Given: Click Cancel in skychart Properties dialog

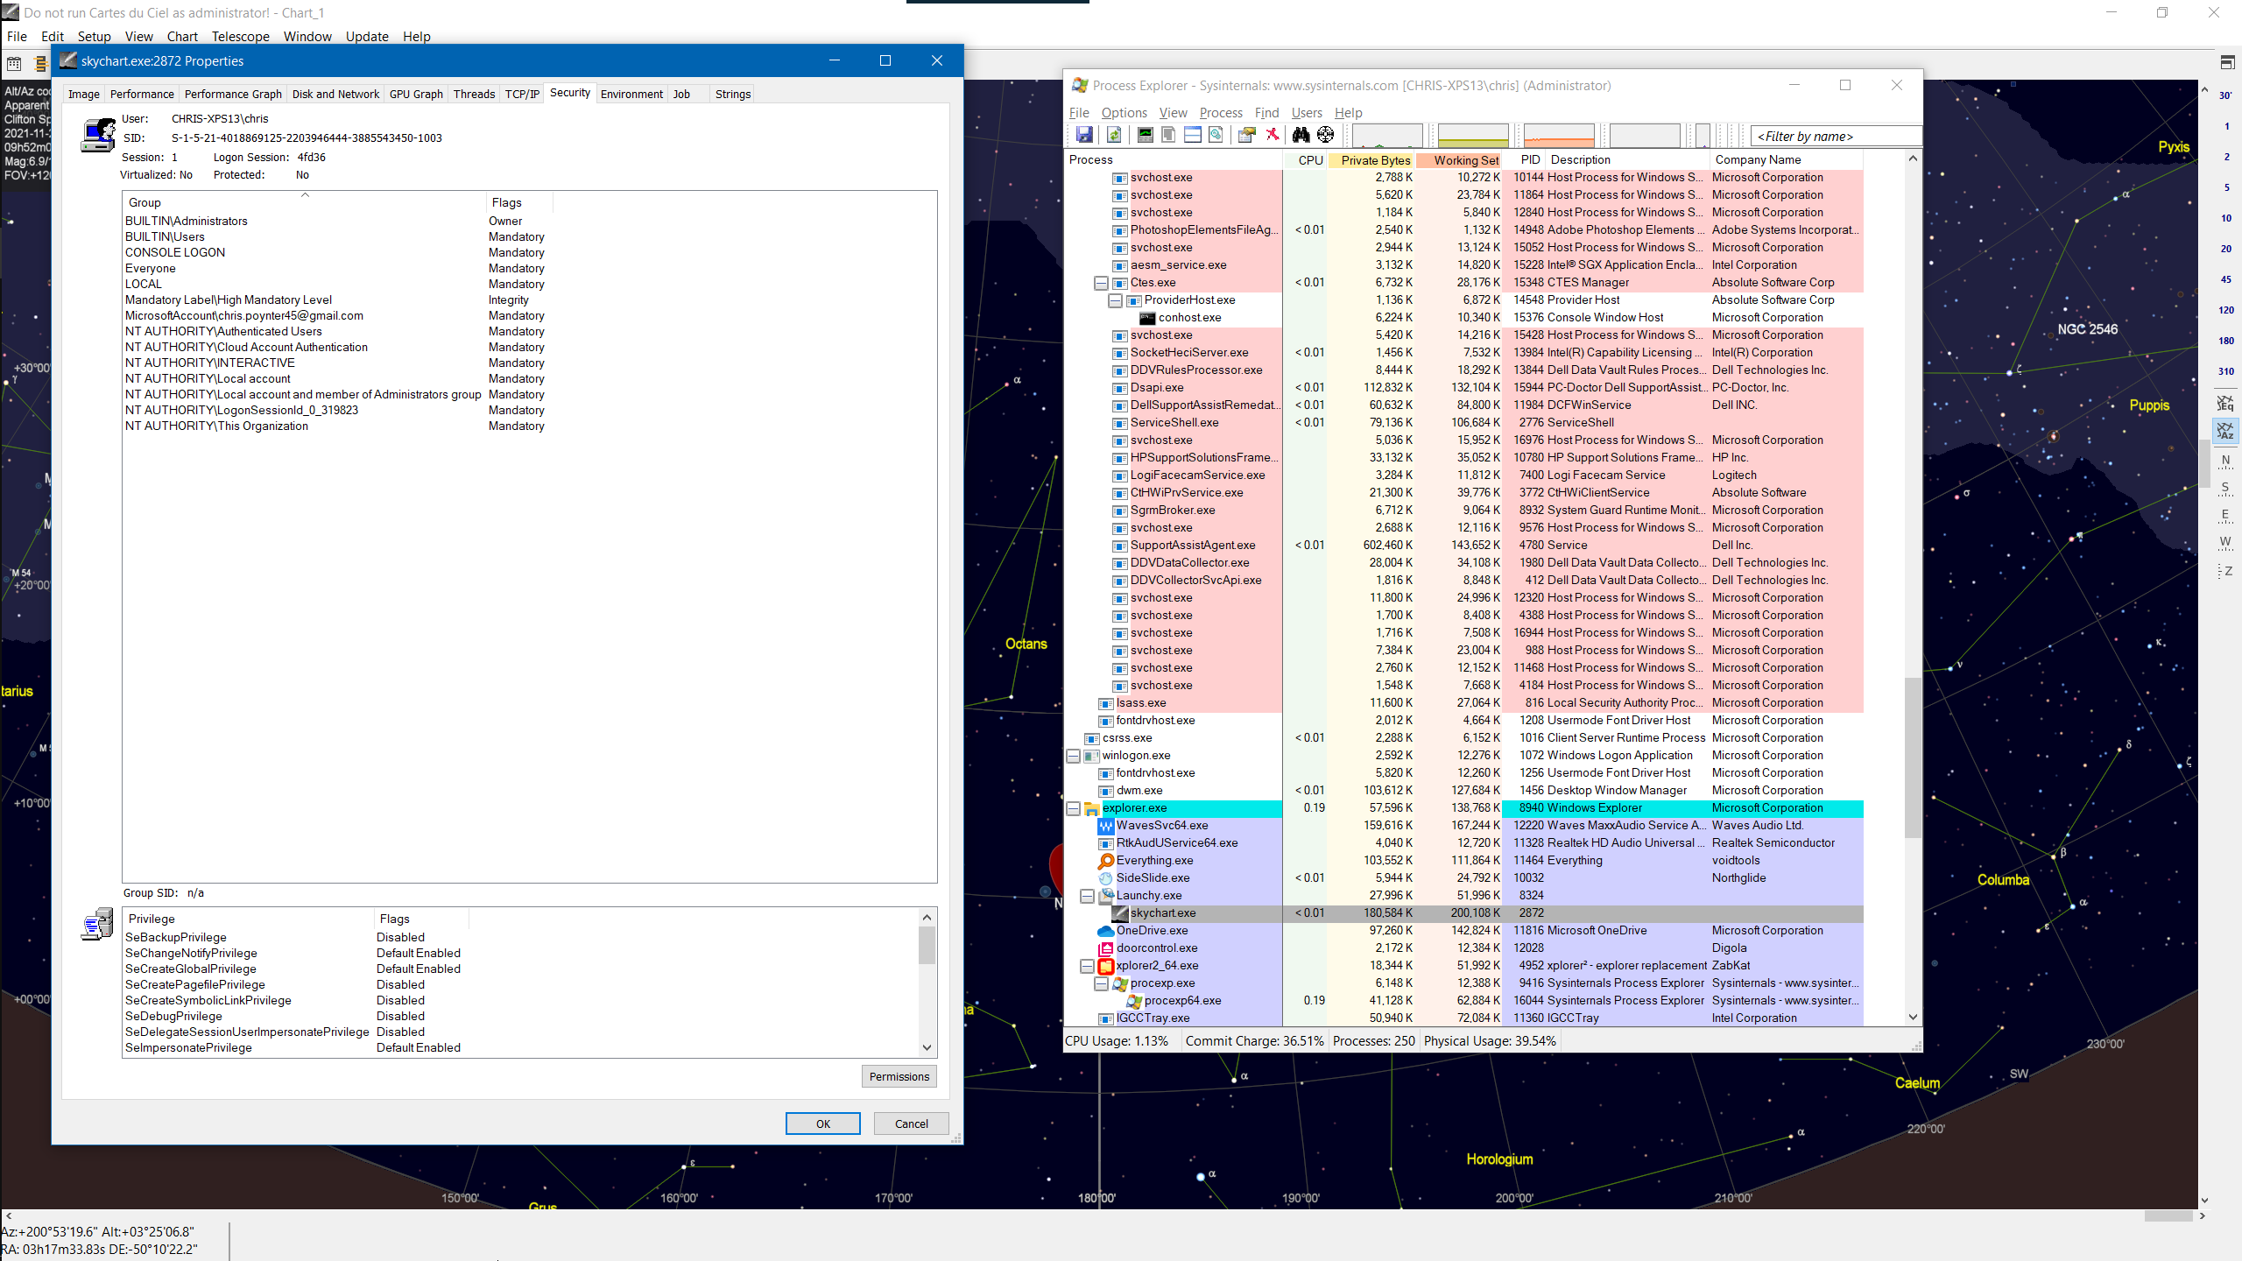Looking at the screenshot, I should click(912, 1124).
